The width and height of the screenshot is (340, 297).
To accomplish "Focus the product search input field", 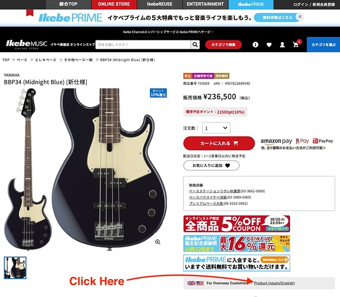I will 143,45.
